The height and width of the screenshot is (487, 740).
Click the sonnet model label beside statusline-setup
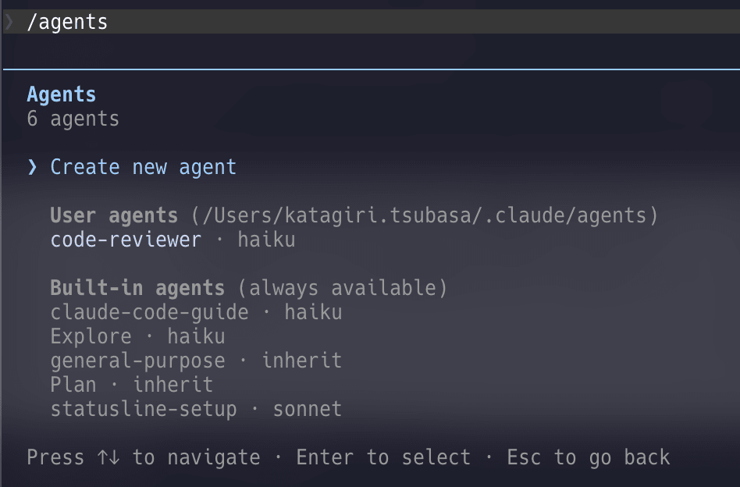click(x=307, y=409)
